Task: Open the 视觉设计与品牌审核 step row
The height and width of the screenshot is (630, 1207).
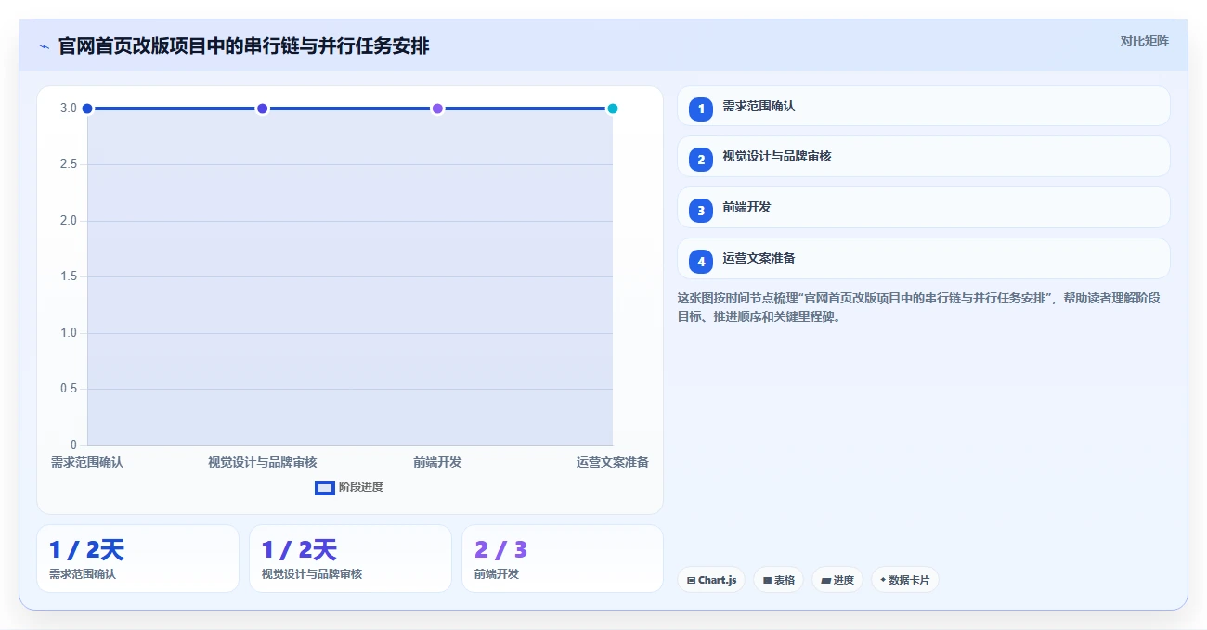Action: click(924, 157)
